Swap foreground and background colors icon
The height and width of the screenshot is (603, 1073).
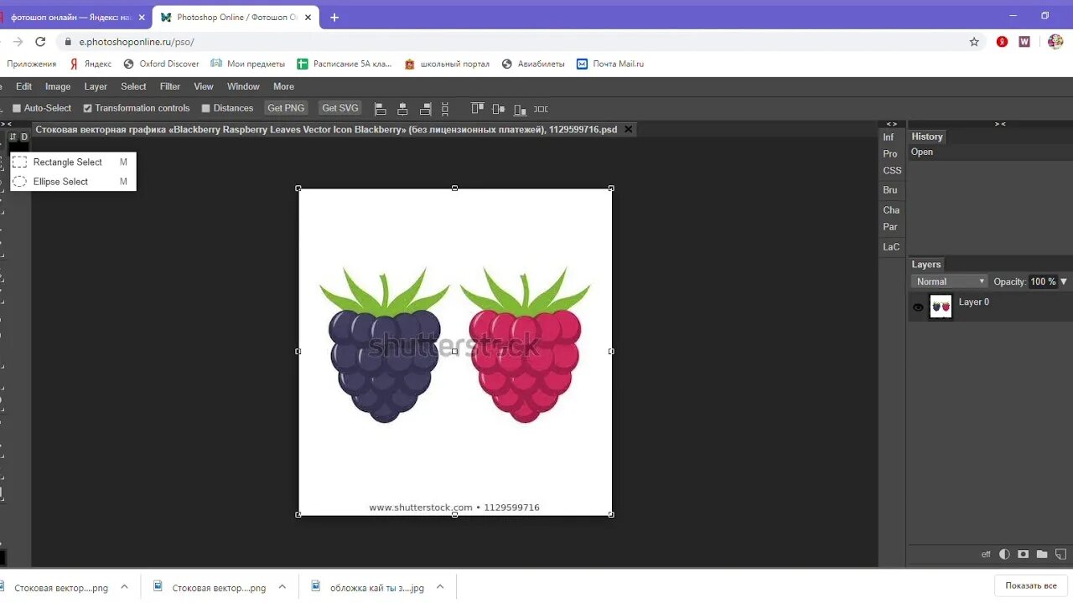(x=13, y=137)
